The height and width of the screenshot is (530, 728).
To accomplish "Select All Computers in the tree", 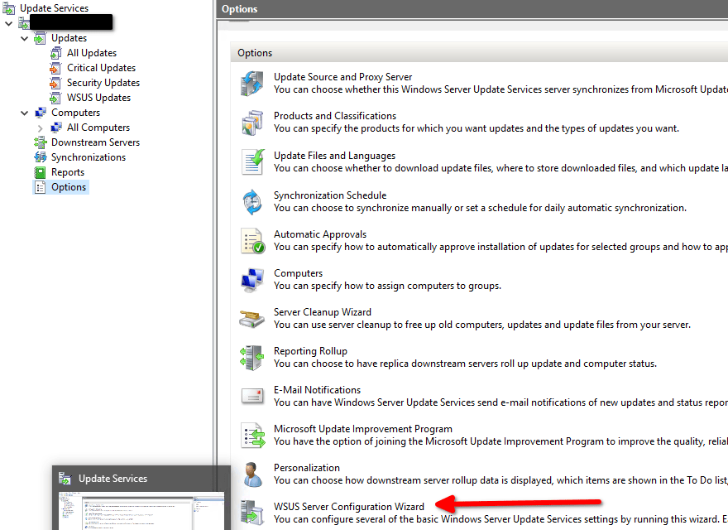I will 98,128.
